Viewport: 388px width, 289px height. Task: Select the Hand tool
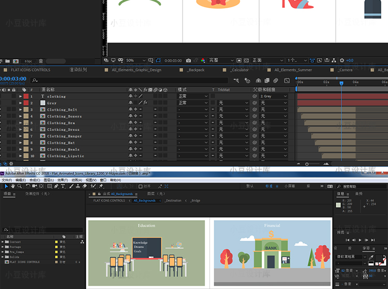coord(13,186)
